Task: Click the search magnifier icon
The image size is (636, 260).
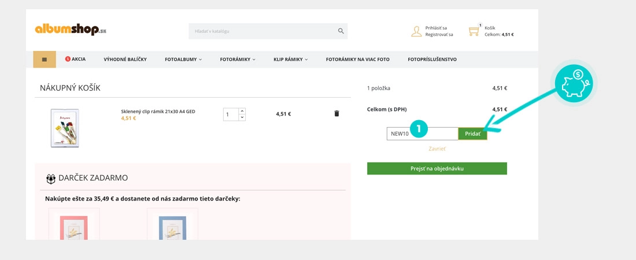Action: tap(341, 31)
